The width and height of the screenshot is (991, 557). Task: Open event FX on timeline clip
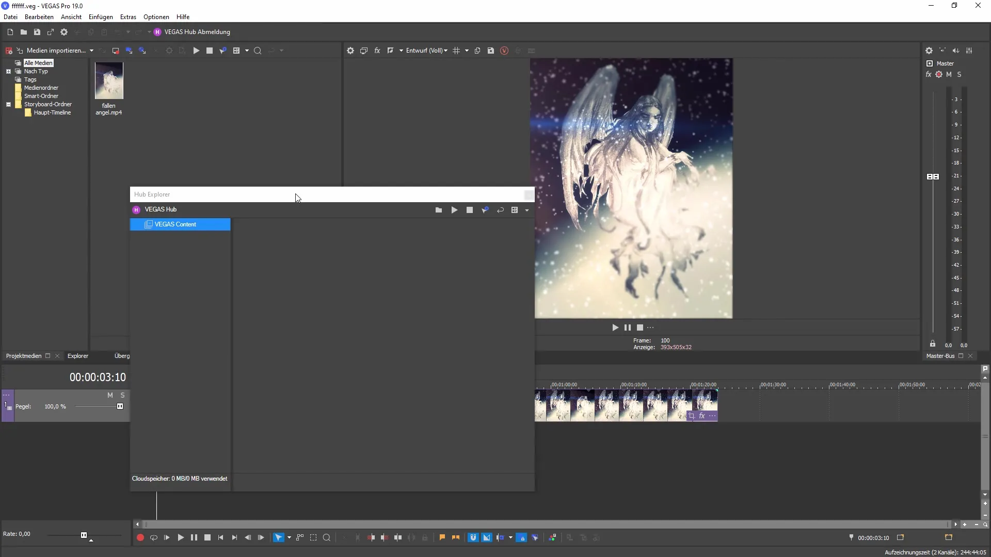(x=702, y=416)
